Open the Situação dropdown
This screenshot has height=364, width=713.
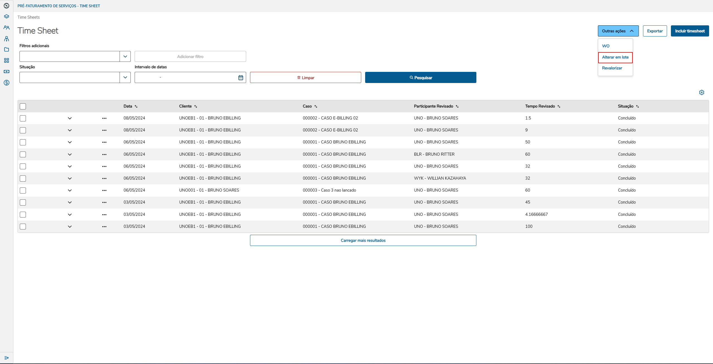click(x=125, y=77)
